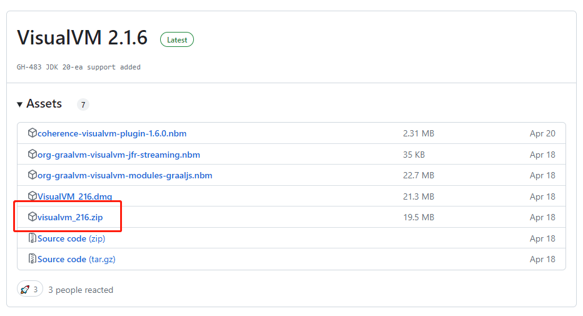Click the Apr 18 date in visualvm_216.zip row
Screen dimensions: 583x316
542,218
